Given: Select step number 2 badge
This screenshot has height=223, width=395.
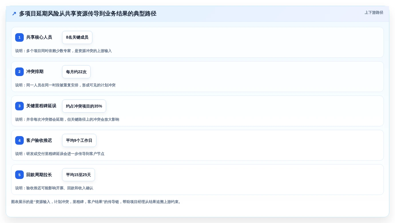Looking at the screenshot, I should coord(19,72).
